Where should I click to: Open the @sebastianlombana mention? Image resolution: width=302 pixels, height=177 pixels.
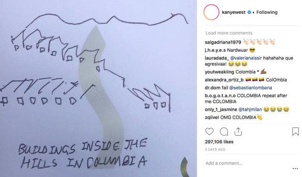coord(251,88)
